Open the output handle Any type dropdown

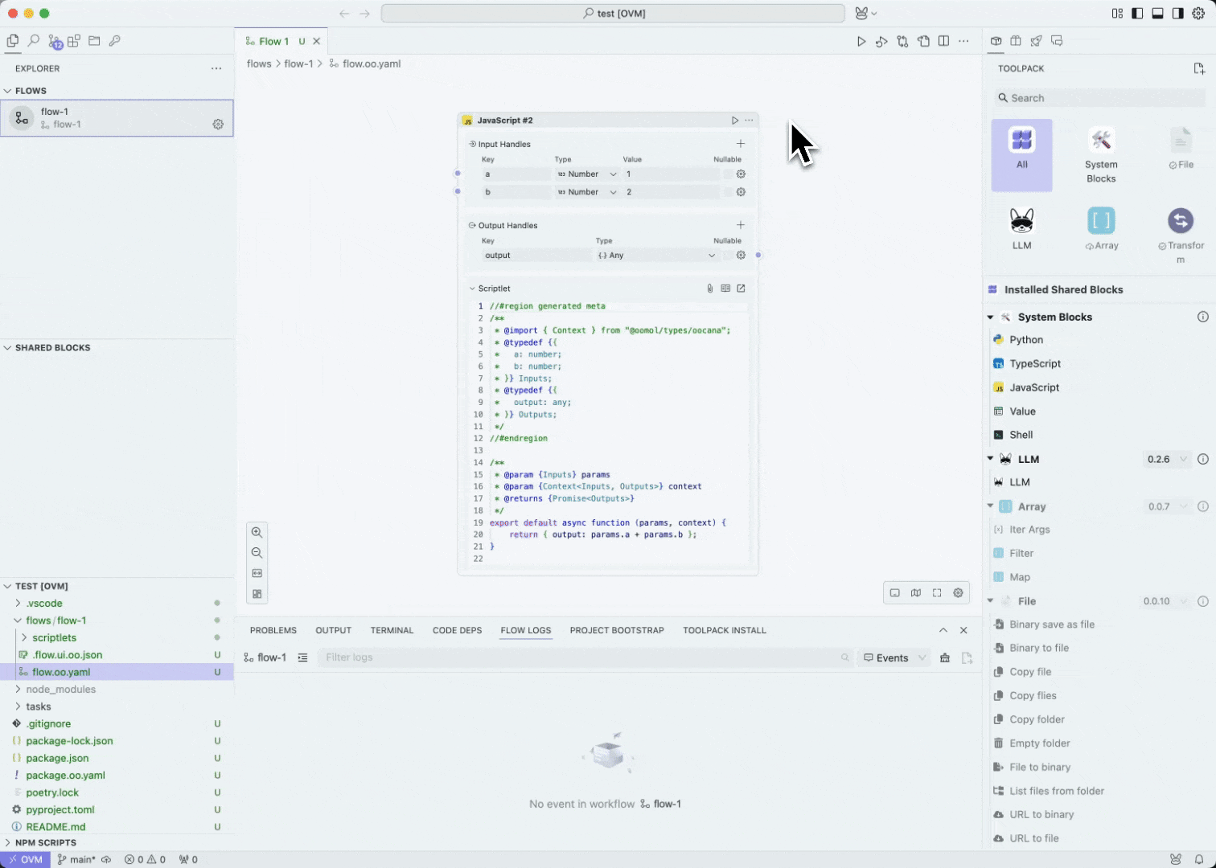(655, 256)
